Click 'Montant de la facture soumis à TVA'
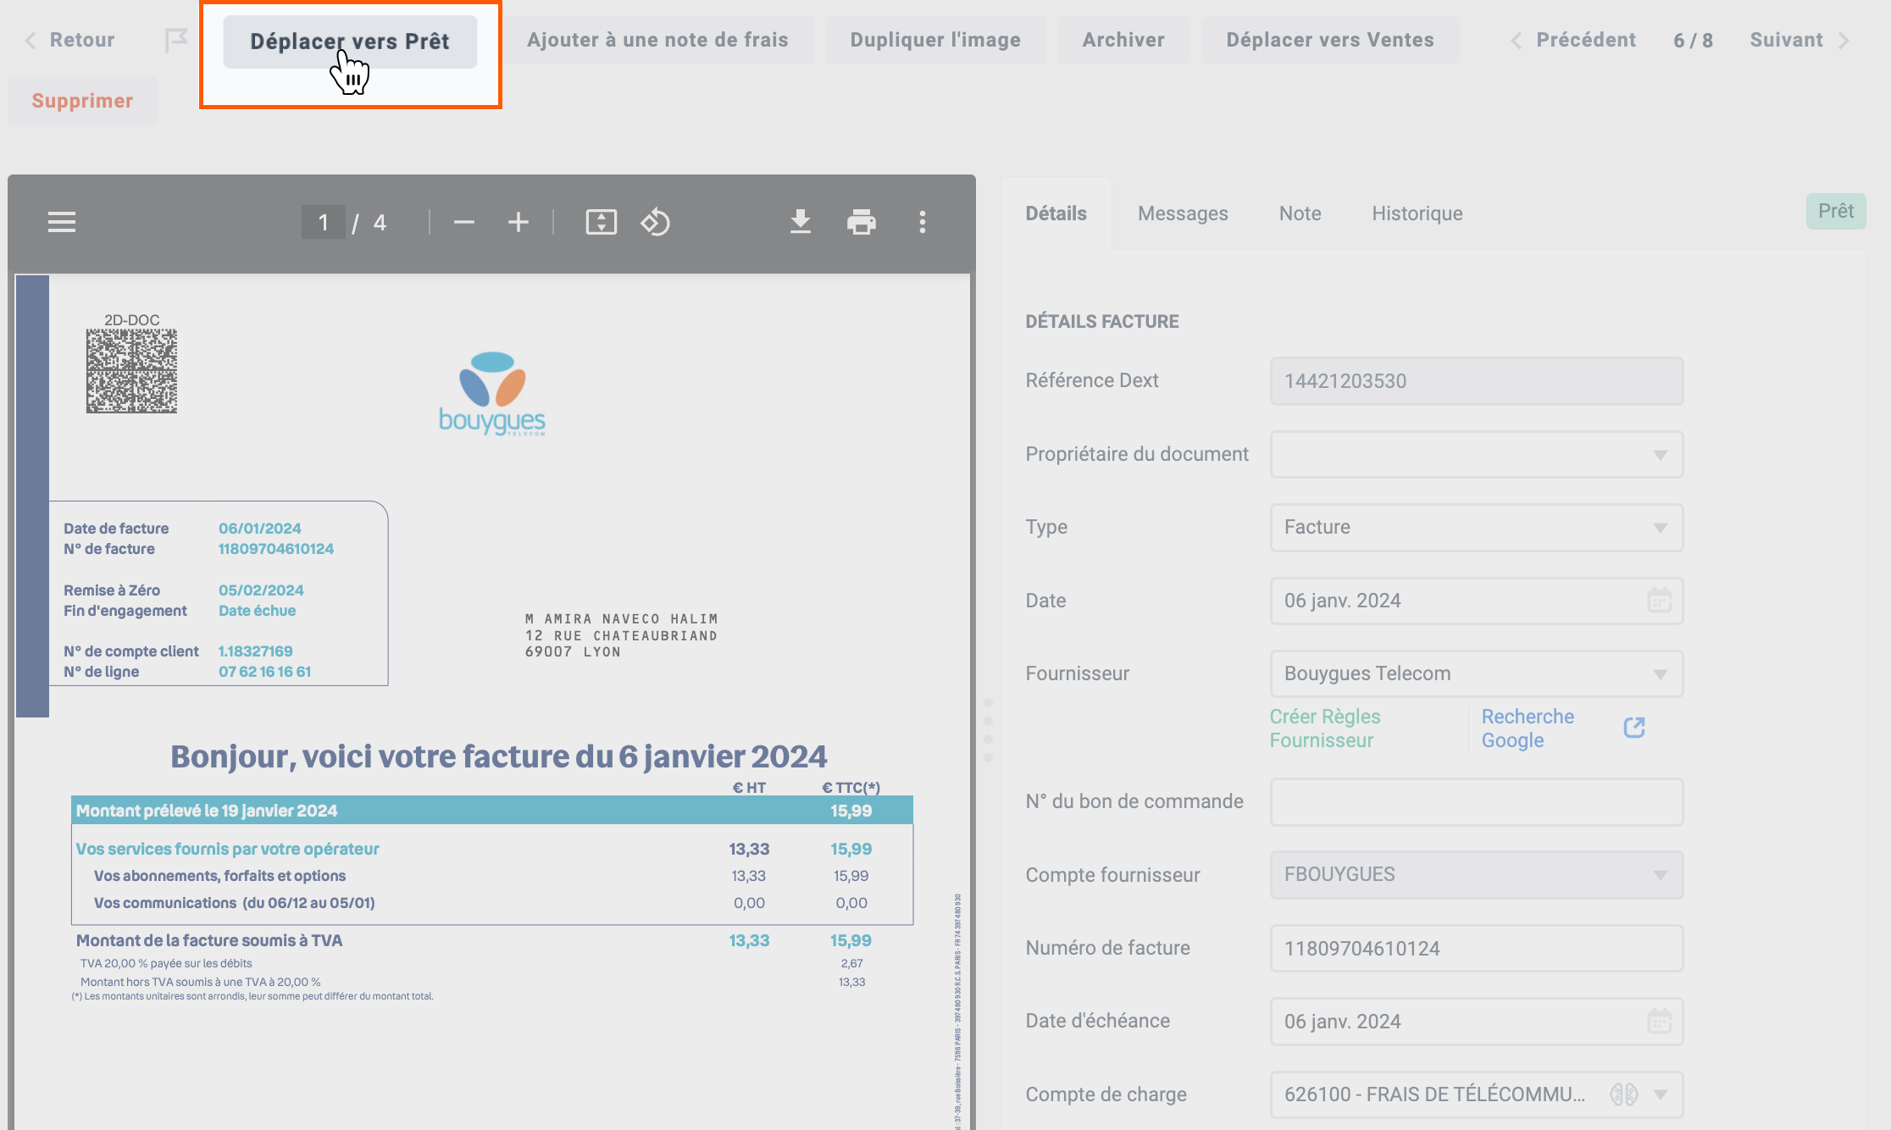Screen dimensions: 1891x1130 pyautogui.click(x=209, y=940)
